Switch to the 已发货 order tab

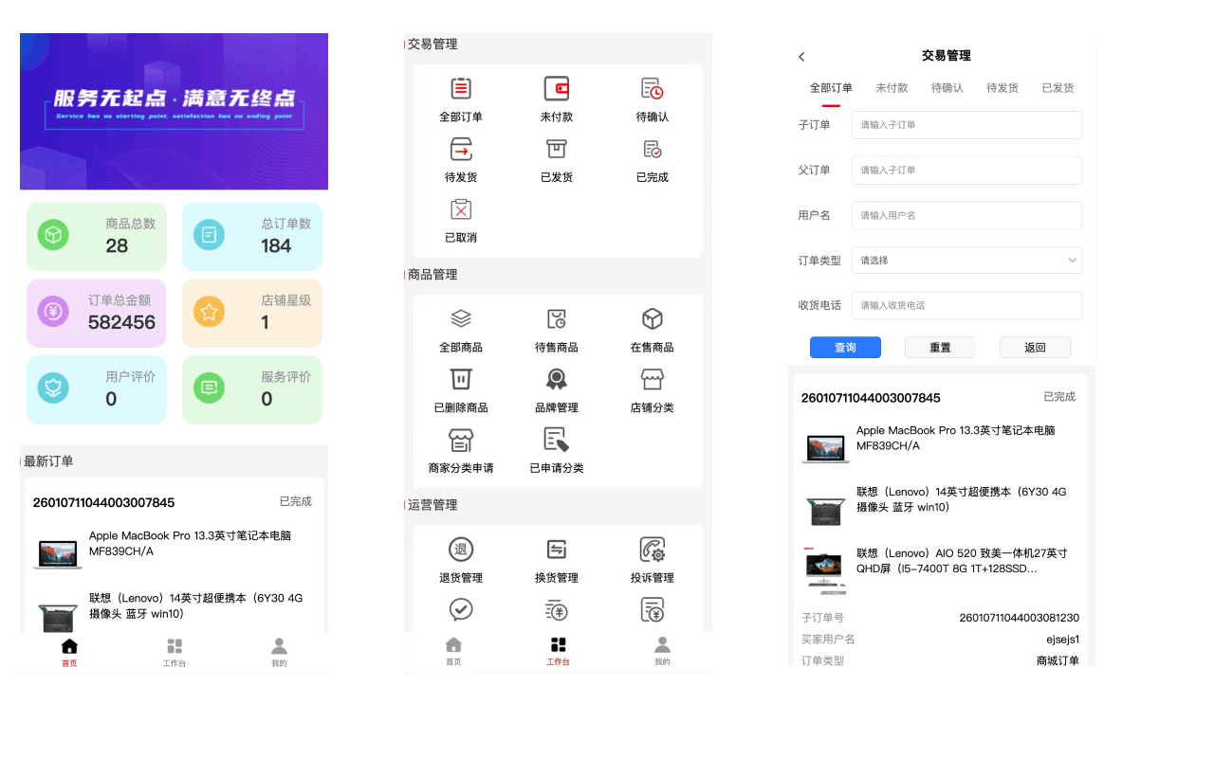(x=1058, y=88)
